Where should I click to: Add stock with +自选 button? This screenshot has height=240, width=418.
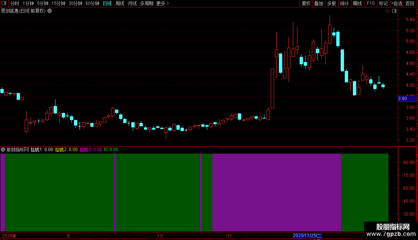(397, 3)
